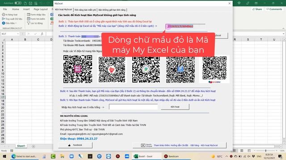Viewport: 286px width, 160px height.
Task: Click the QR code with green center logo
Action: click(x=146, y=69)
